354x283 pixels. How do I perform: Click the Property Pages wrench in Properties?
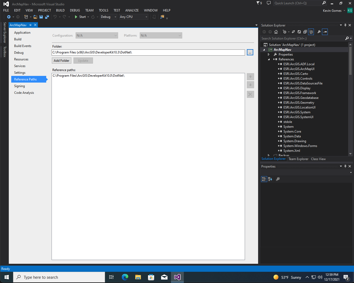pyautogui.click(x=278, y=179)
